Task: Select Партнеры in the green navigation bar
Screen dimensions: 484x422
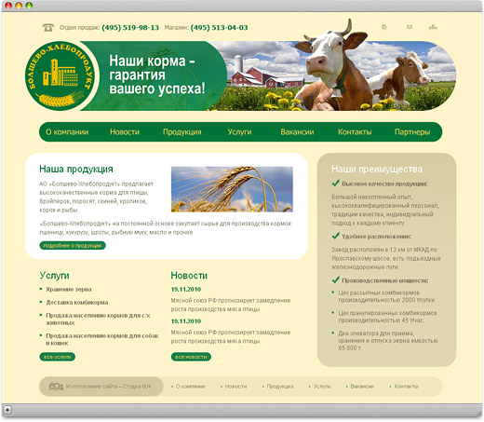Action: [x=412, y=132]
